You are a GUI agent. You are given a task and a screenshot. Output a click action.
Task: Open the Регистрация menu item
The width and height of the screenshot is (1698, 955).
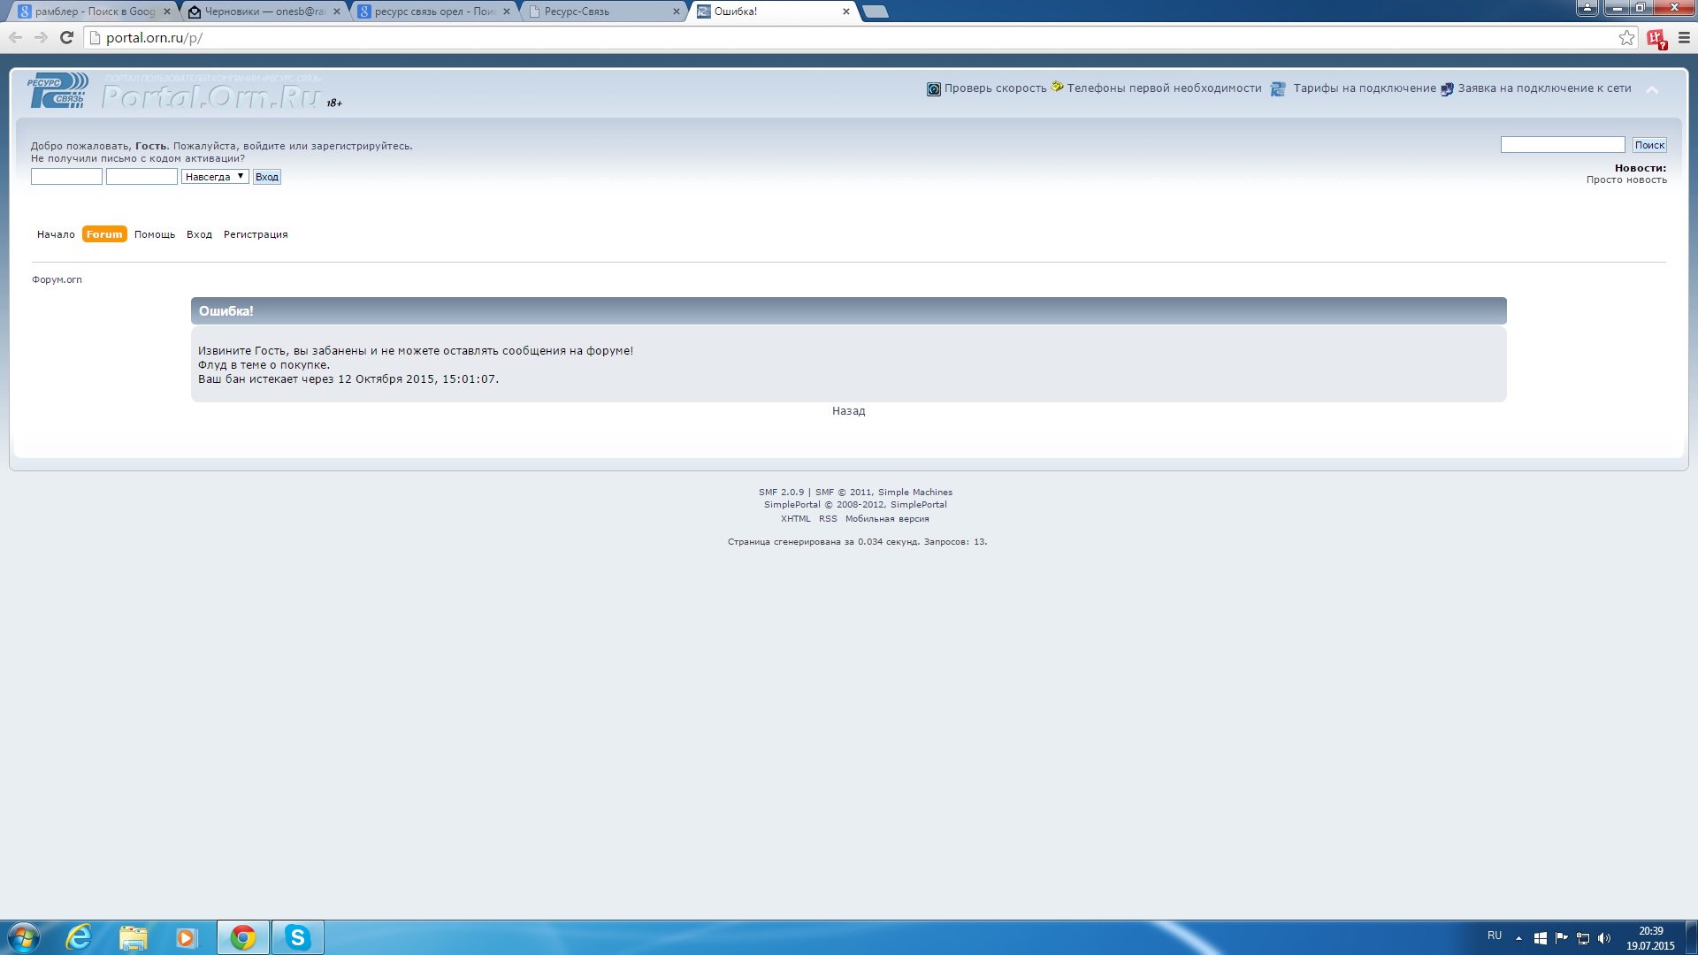click(256, 234)
